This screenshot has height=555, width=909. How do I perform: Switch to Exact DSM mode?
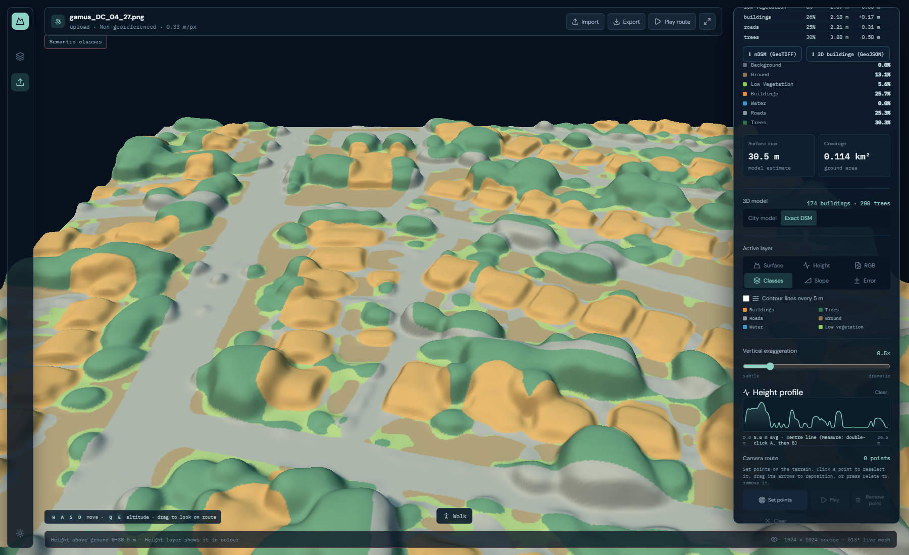coord(798,218)
